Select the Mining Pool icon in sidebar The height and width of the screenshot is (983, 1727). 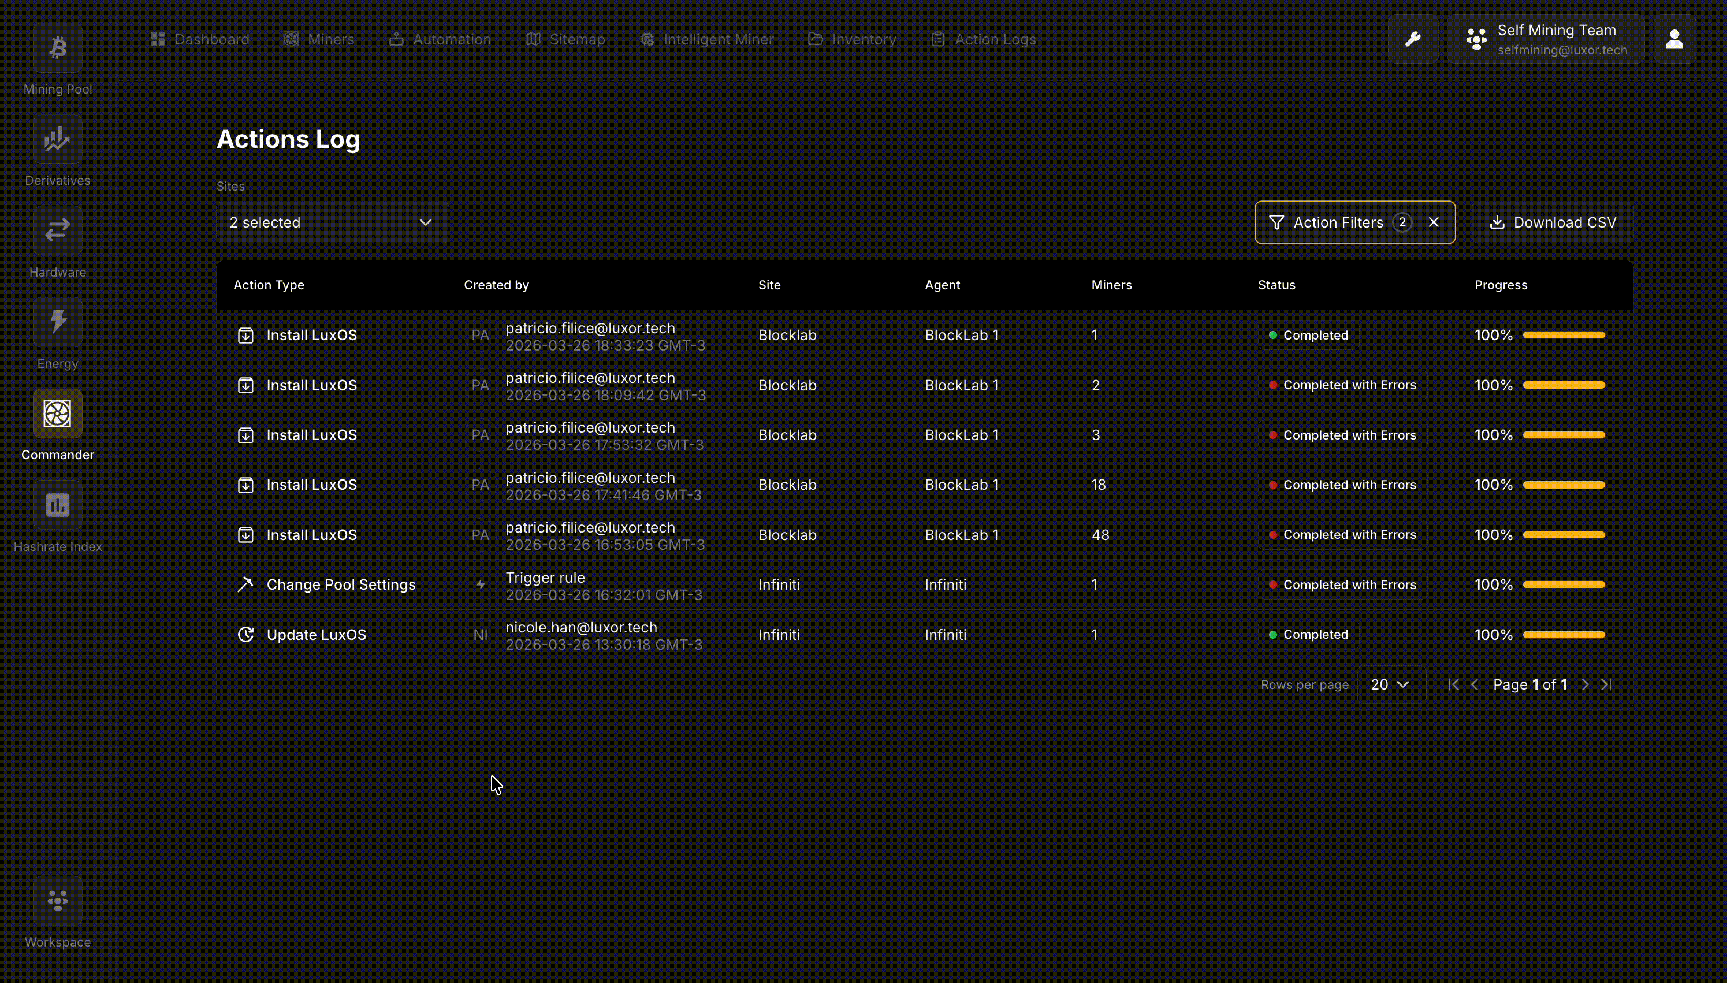57,47
